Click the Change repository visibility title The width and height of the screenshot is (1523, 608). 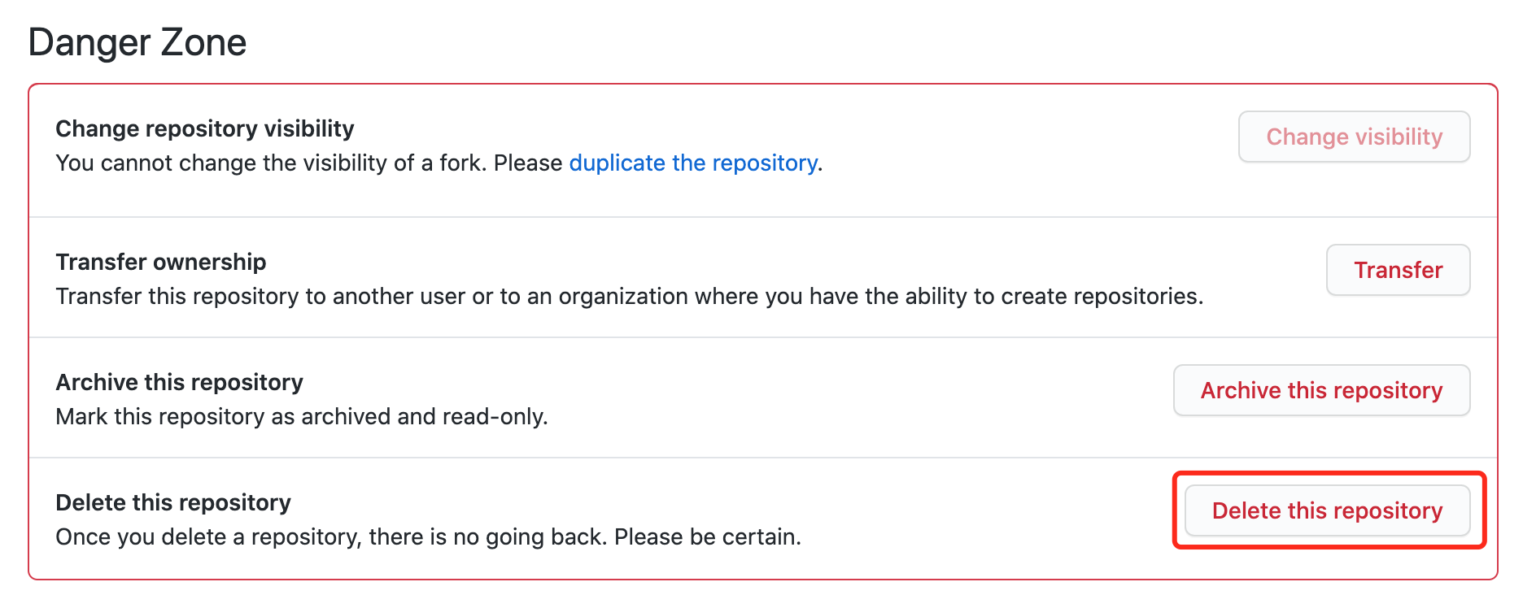[205, 128]
